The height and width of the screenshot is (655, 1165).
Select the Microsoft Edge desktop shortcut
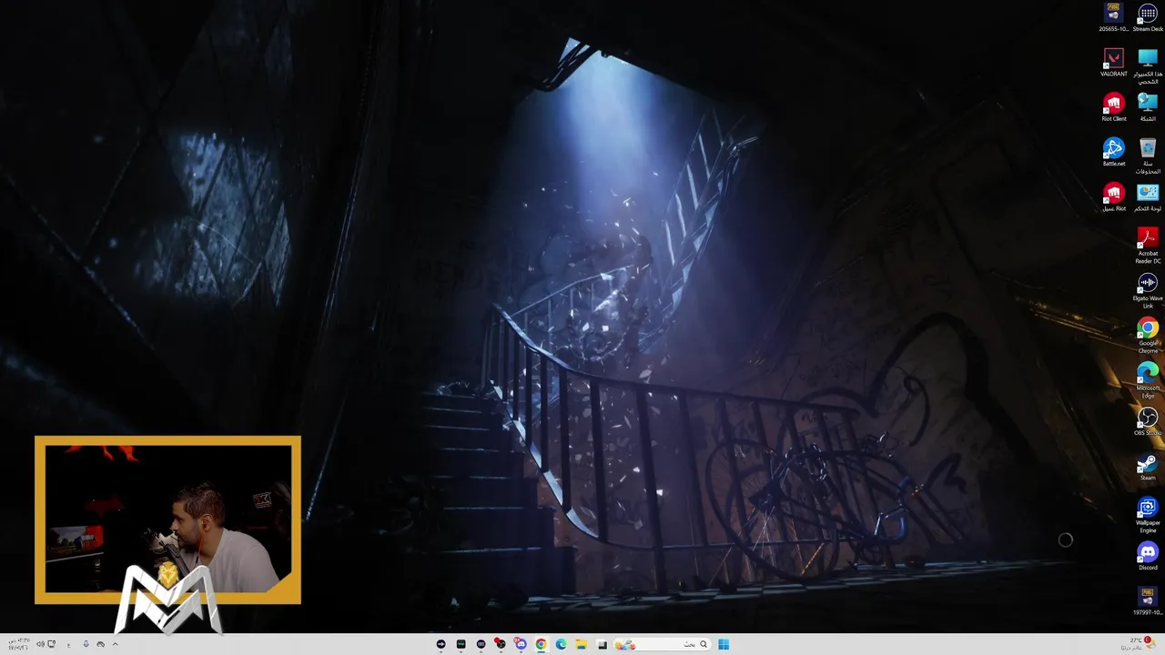point(1148,379)
